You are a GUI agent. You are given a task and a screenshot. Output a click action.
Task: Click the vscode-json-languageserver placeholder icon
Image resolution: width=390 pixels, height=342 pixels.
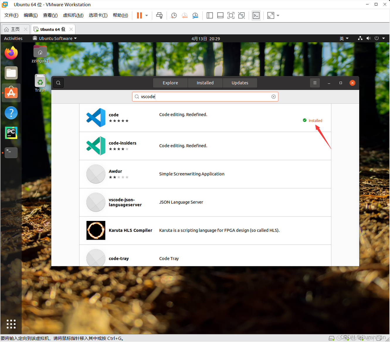pos(96,202)
